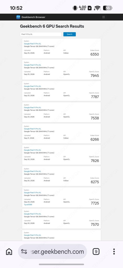Click the blue Search button
The height and width of the screenshot is (268, 123).
pos(70,34)
